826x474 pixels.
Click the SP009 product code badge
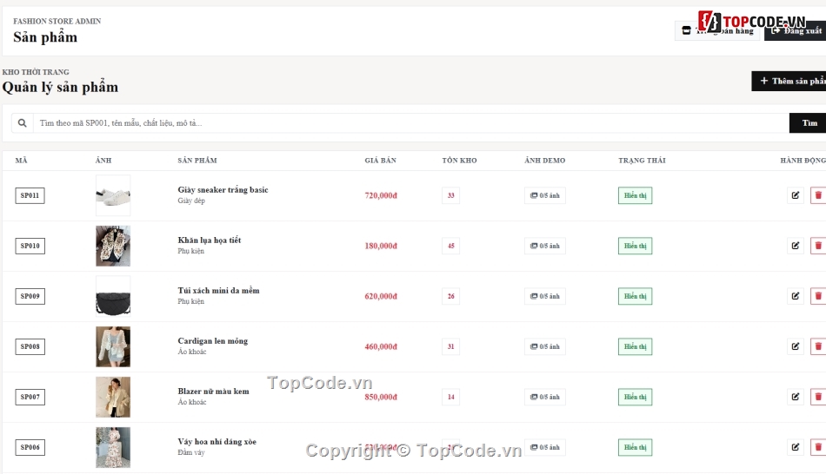tap(30, 296)
